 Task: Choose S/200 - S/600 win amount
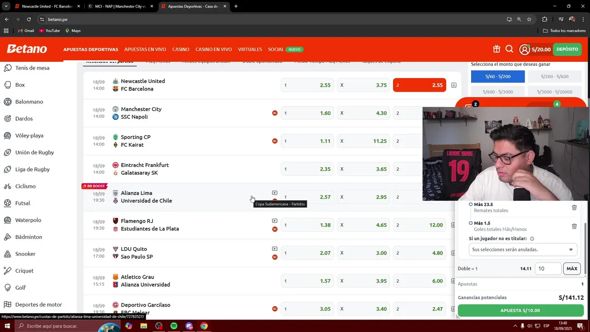[x=555, y=77]
